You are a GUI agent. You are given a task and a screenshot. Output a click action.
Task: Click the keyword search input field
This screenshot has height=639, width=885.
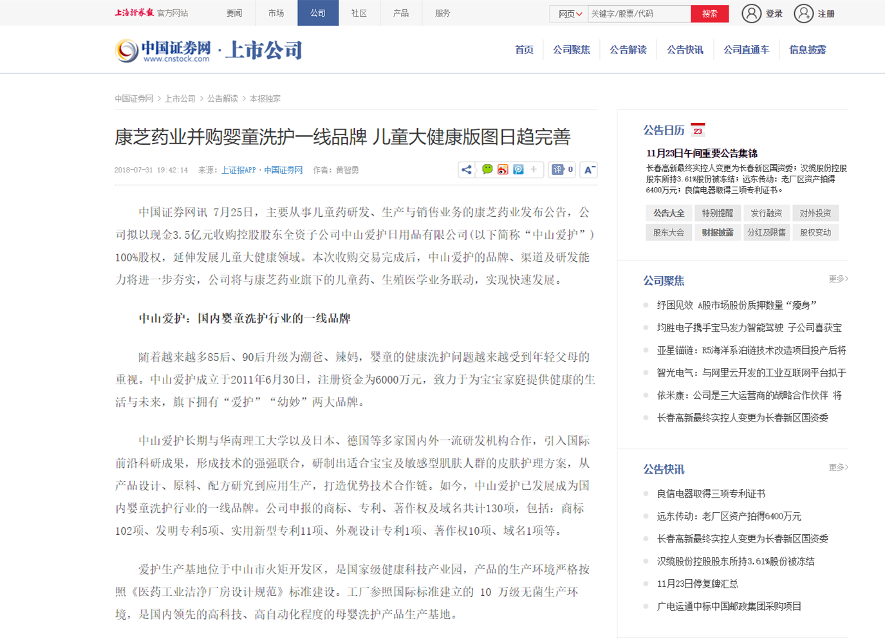coord(638,14)
